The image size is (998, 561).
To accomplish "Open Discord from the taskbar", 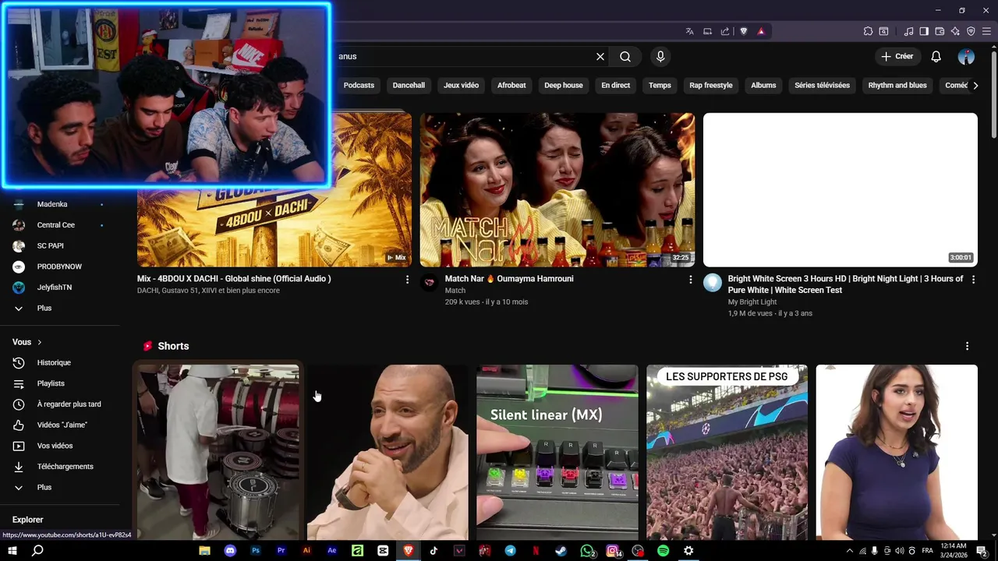I will click(x=230, y=550).
